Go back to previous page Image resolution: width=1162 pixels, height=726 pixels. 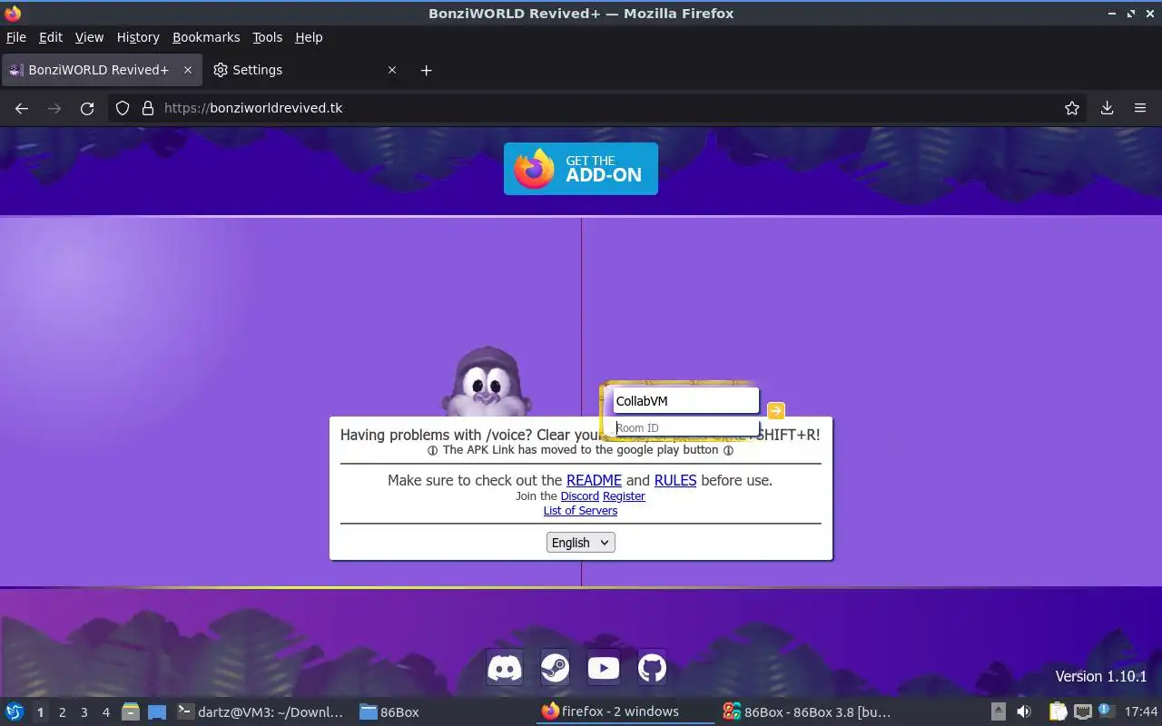click(x=22, y=108)
